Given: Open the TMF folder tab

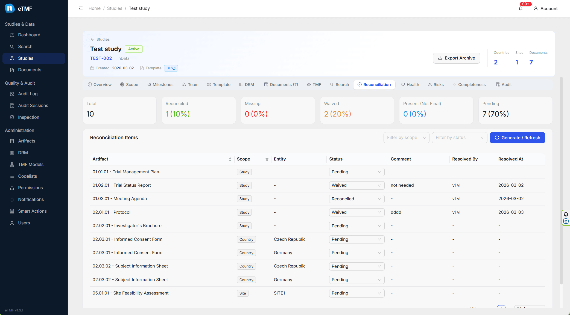Looking at the screenshot, I should pos(314,85).
